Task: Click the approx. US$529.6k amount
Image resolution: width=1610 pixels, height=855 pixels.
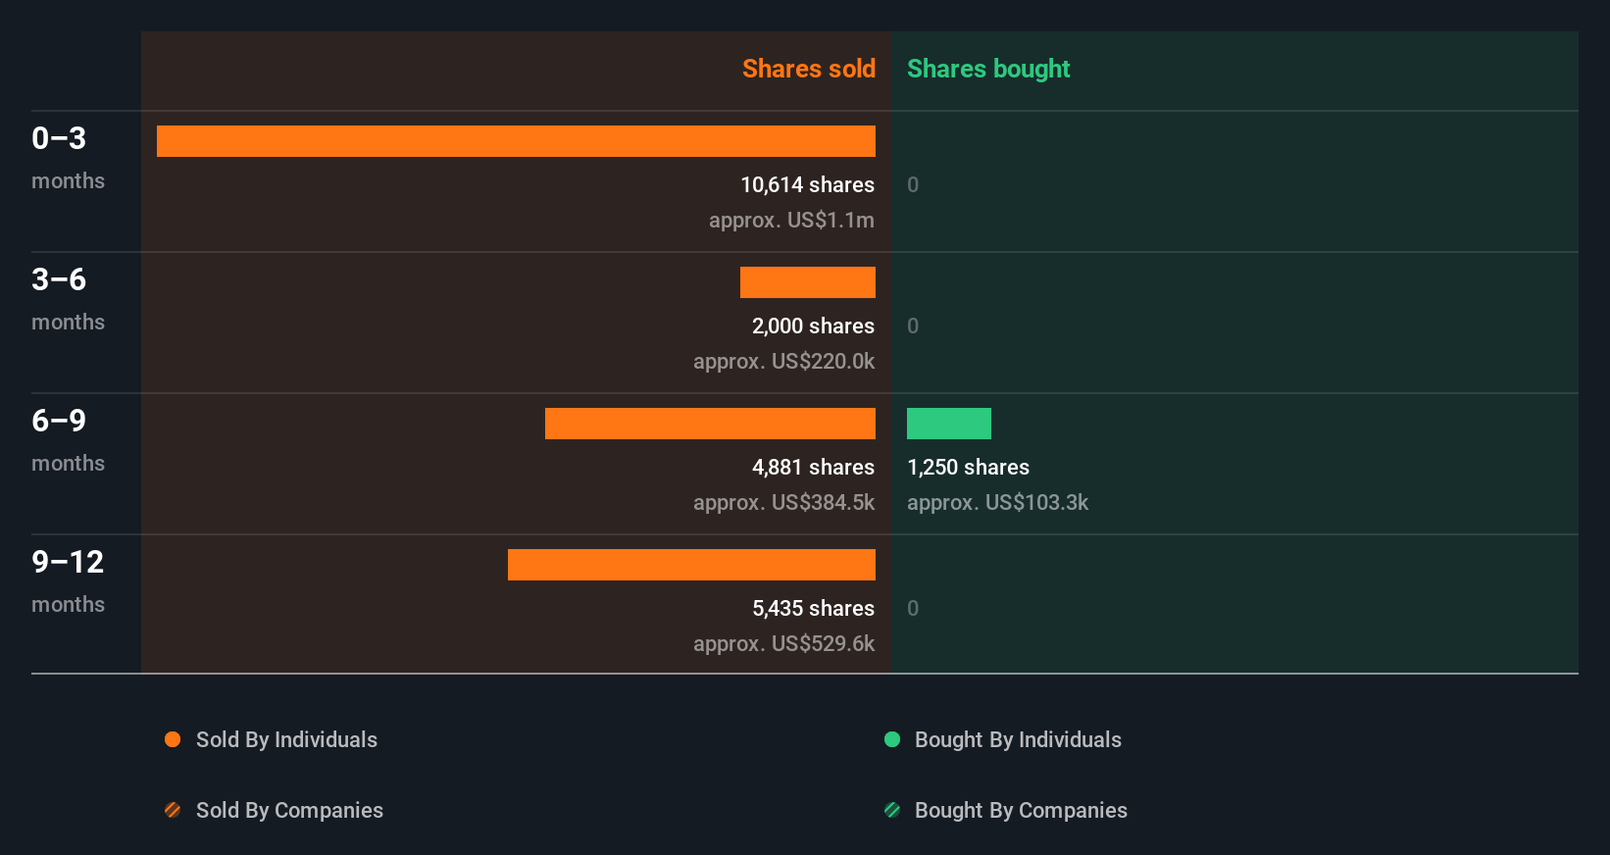Action: [x=783, y=644]
